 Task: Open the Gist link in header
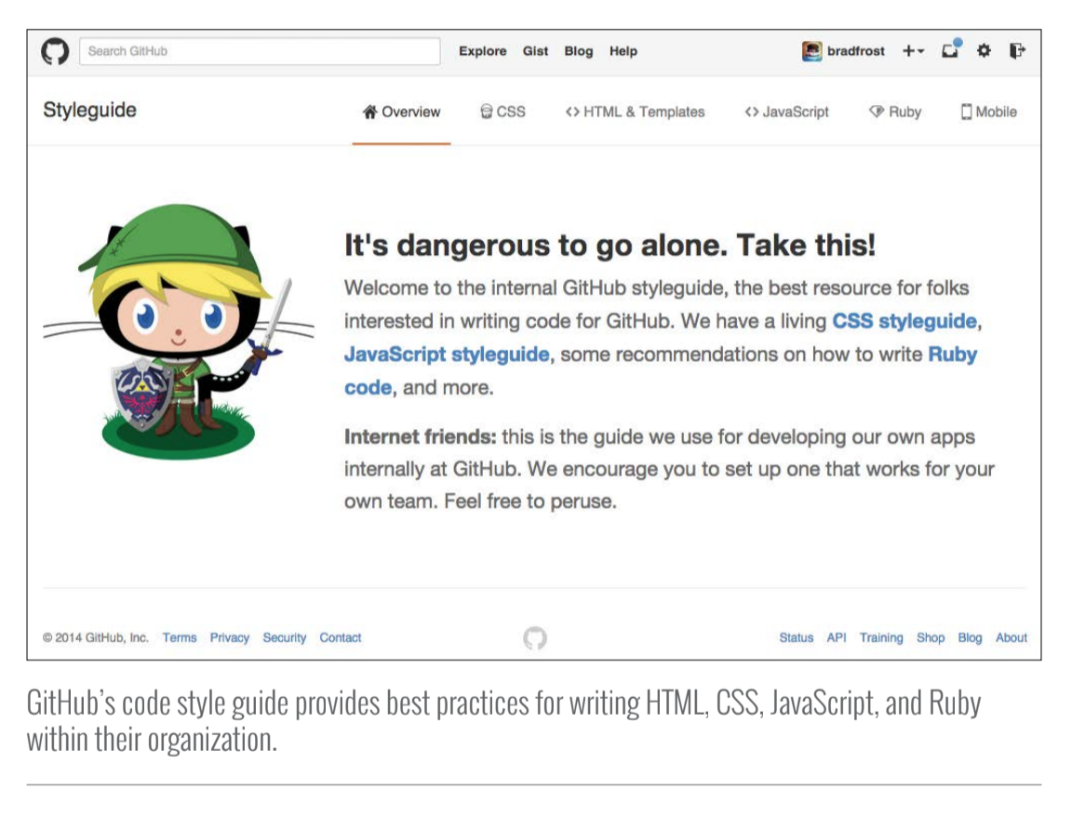coord(535,51)
